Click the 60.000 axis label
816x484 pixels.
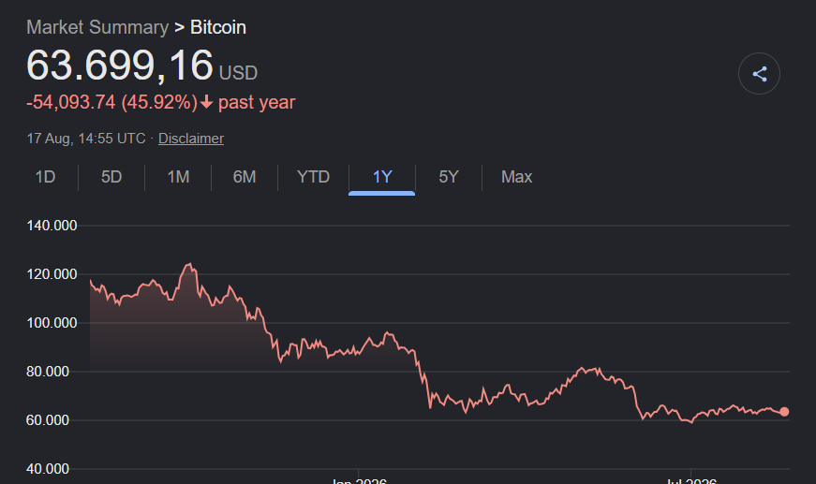pos(48,420)
